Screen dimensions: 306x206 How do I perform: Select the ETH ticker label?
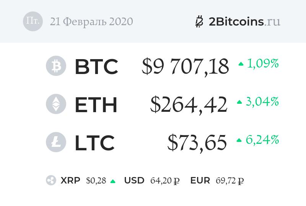(x=96, y=105)
